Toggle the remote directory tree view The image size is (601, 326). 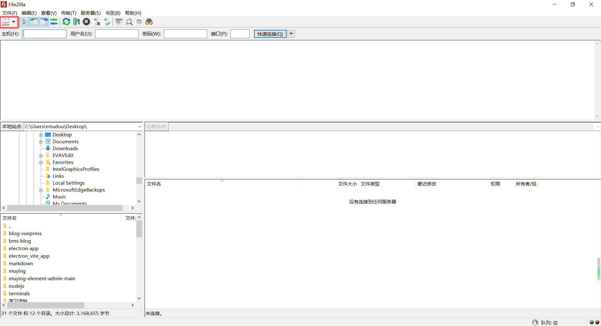44,22
